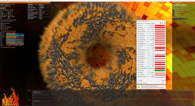Open the System Memory Used dropdown
This screenshot has height=106, width=195.
click(x=148, y=77)
